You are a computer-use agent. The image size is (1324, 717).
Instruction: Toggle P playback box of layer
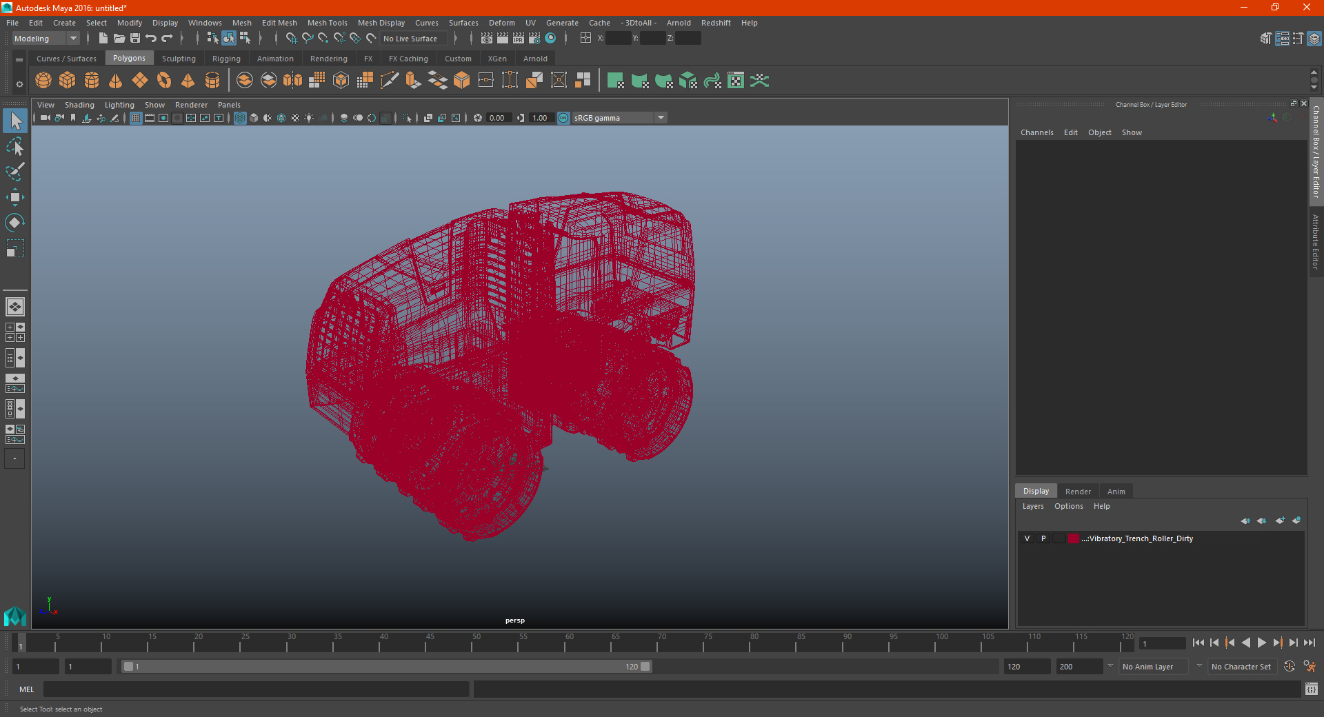click(1043, 538)
